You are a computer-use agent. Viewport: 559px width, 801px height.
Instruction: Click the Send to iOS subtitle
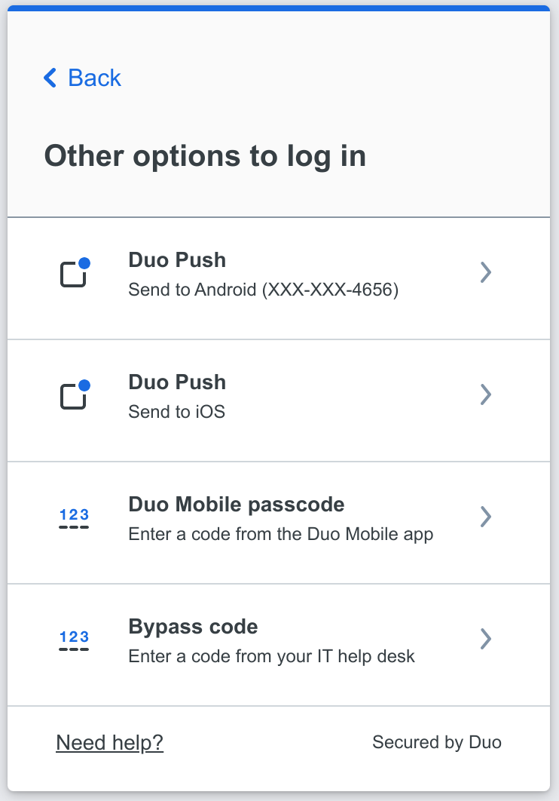tap(176, 412)
